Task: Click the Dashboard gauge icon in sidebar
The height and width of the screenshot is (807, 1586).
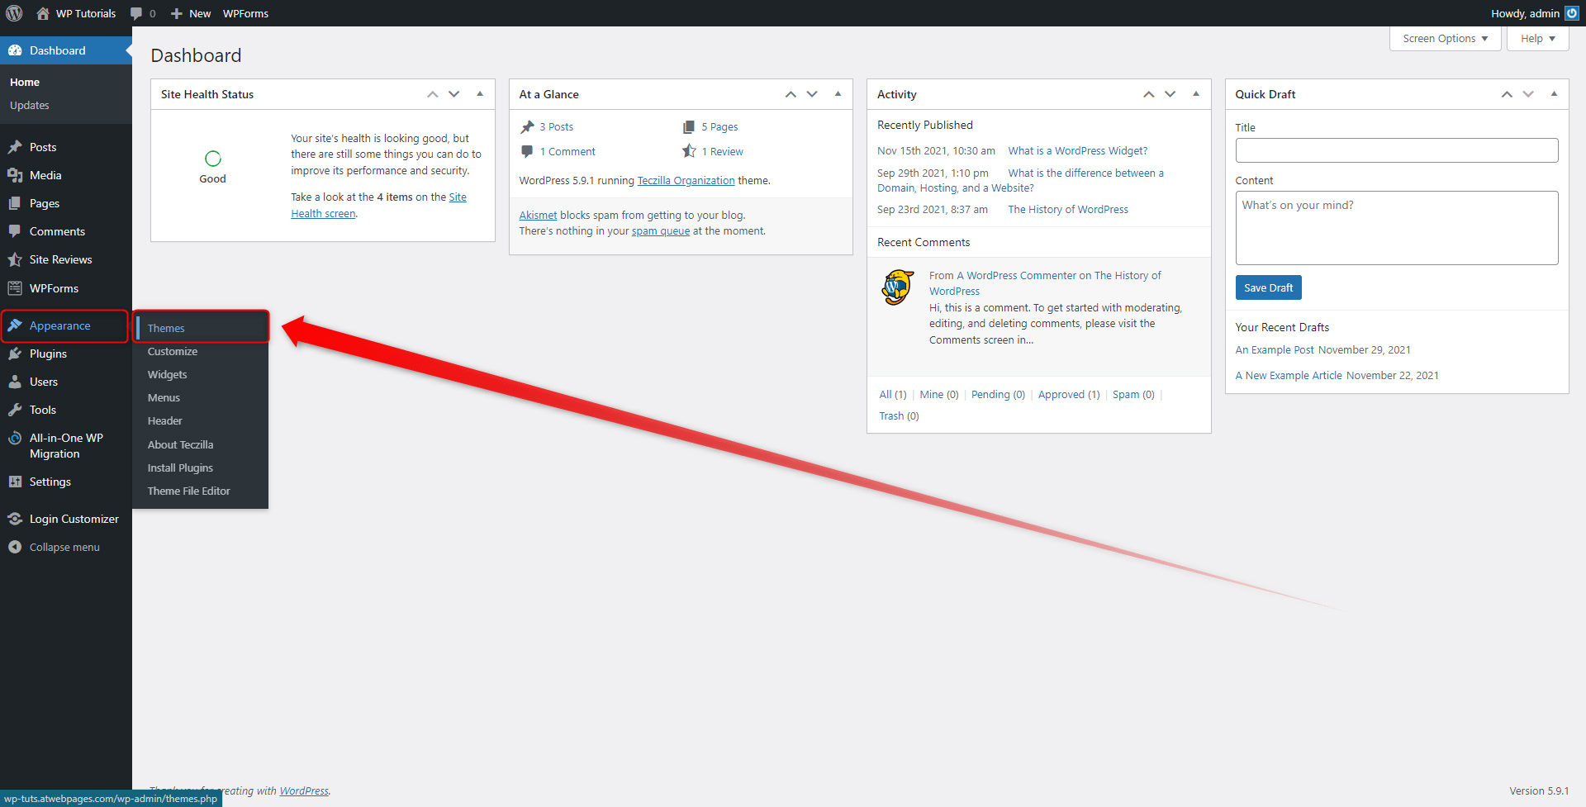Action: (x=15, y=50)
